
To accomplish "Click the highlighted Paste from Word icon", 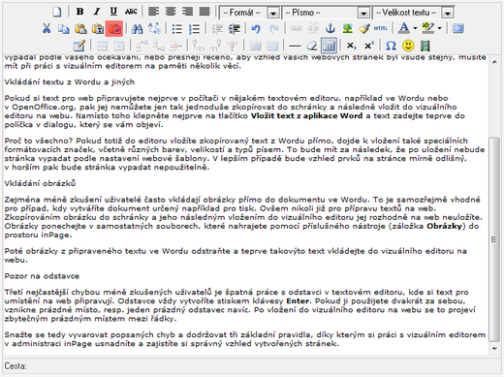I will (x=114, y=29).
